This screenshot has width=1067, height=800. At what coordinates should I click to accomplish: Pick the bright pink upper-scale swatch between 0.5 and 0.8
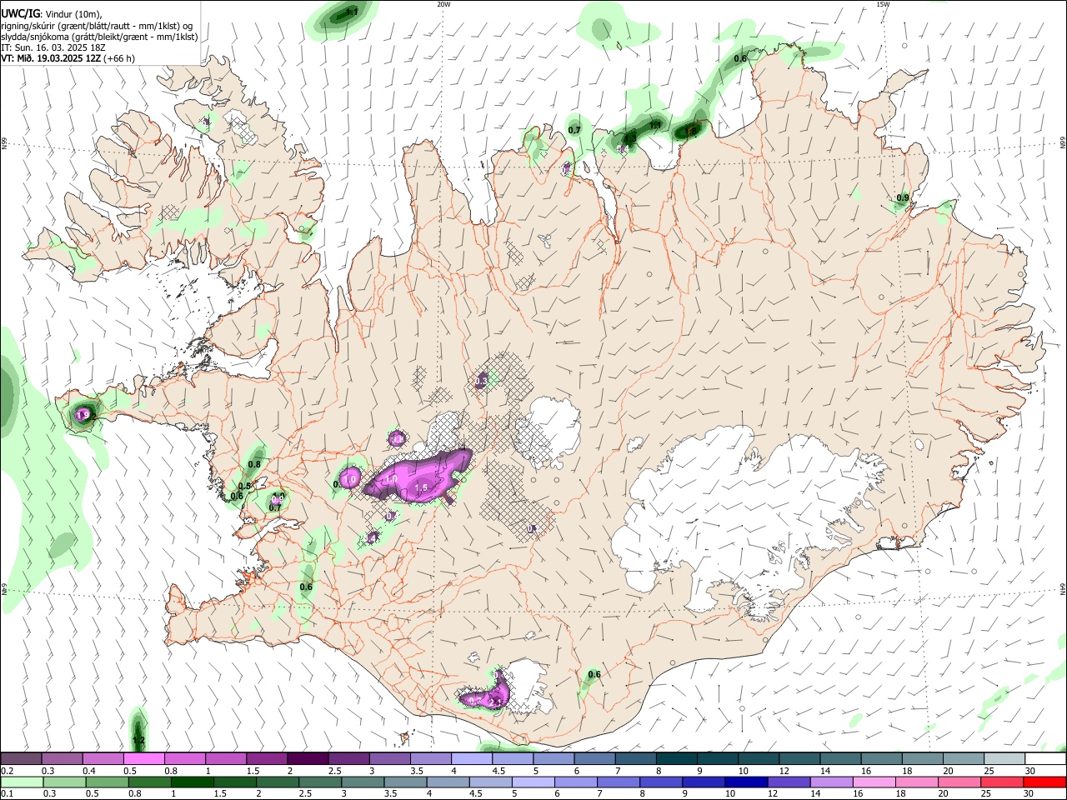[x=143, y=758]
